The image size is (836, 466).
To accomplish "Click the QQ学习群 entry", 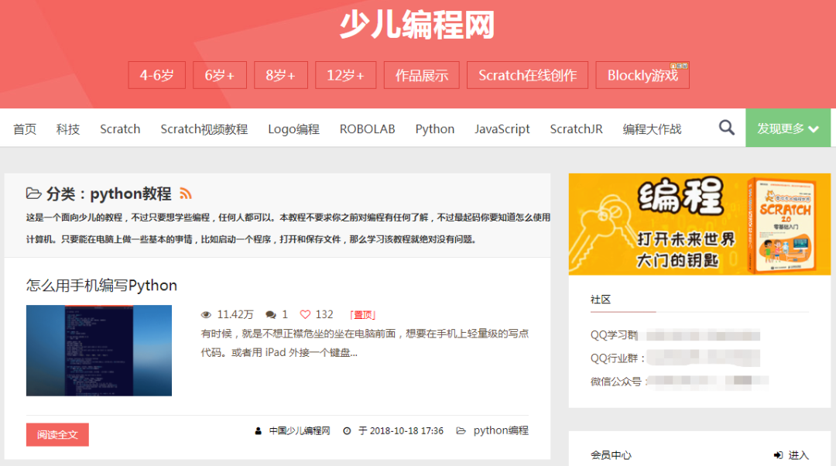I will click(x=675, y=335).
